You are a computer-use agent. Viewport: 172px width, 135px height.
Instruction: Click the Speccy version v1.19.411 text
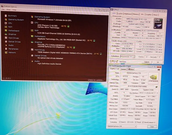pyautogui.click(x=7, y=78)
